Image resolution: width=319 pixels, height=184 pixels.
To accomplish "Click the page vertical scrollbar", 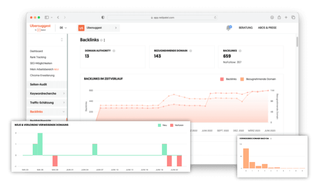I will pos(297,42).
